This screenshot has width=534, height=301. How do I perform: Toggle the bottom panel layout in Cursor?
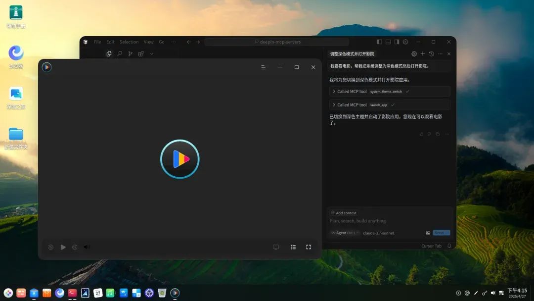[x=388, y=42]
